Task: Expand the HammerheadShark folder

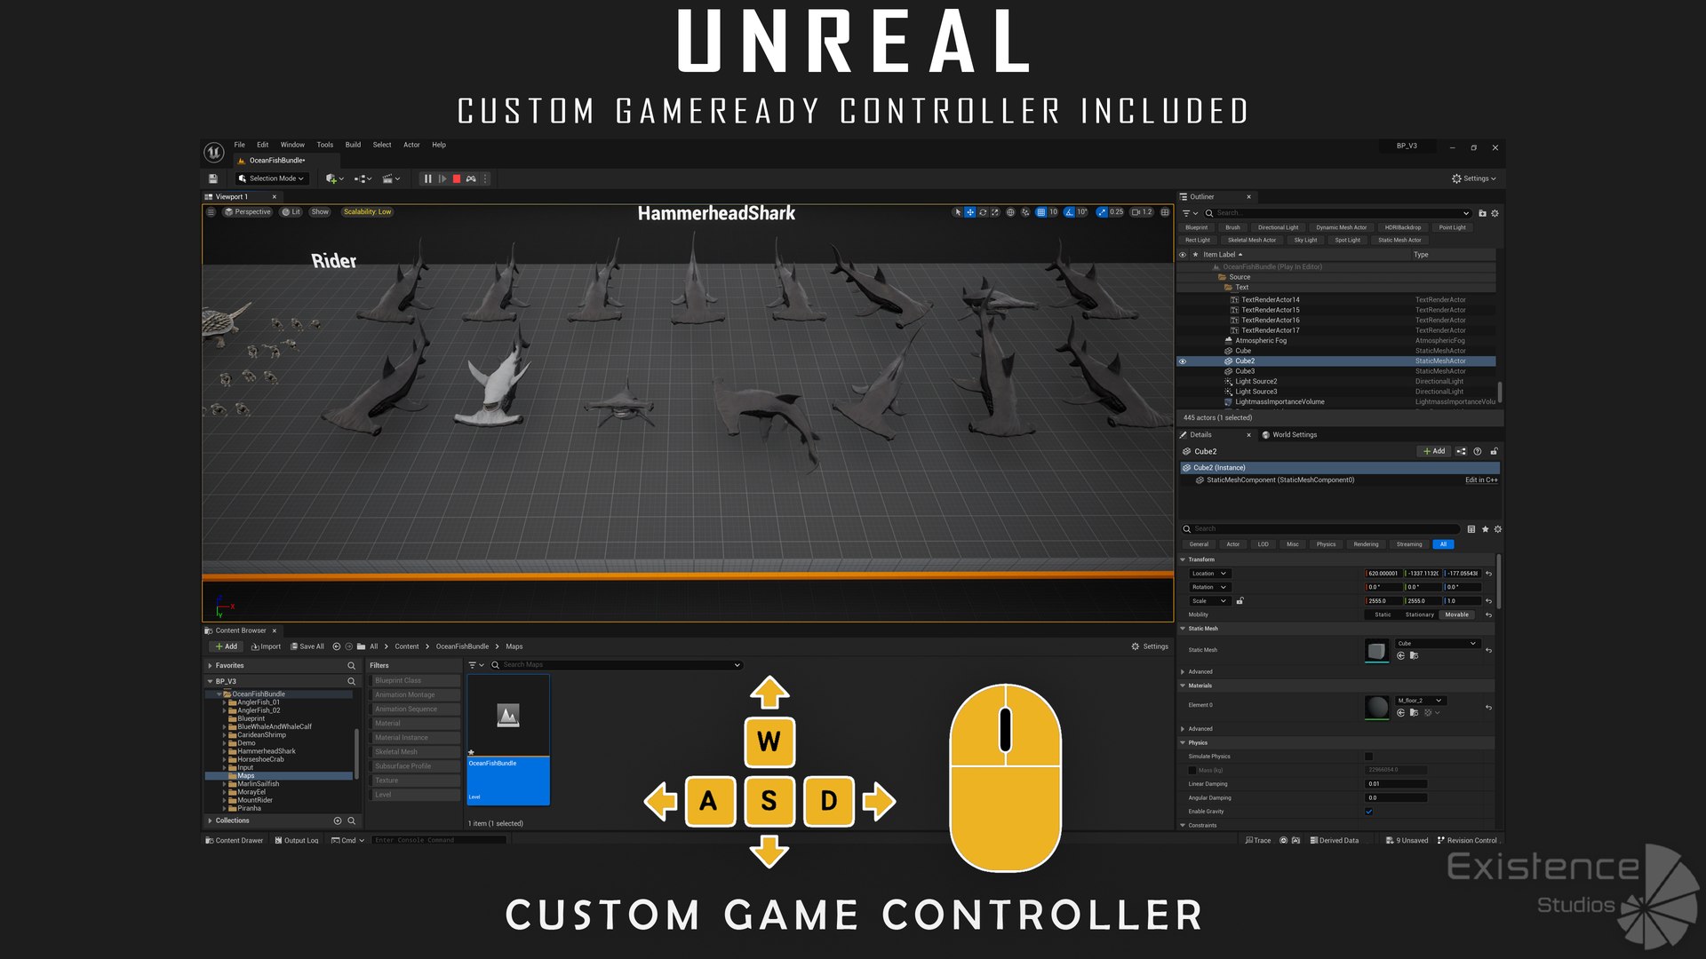Action: [224, 751]
